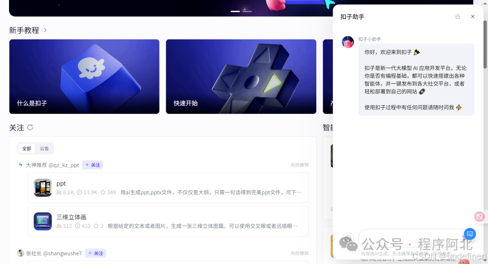Viewport: 488px width, 264px height.
Task: Open the ppt bot icon
Action: point(42,188)
